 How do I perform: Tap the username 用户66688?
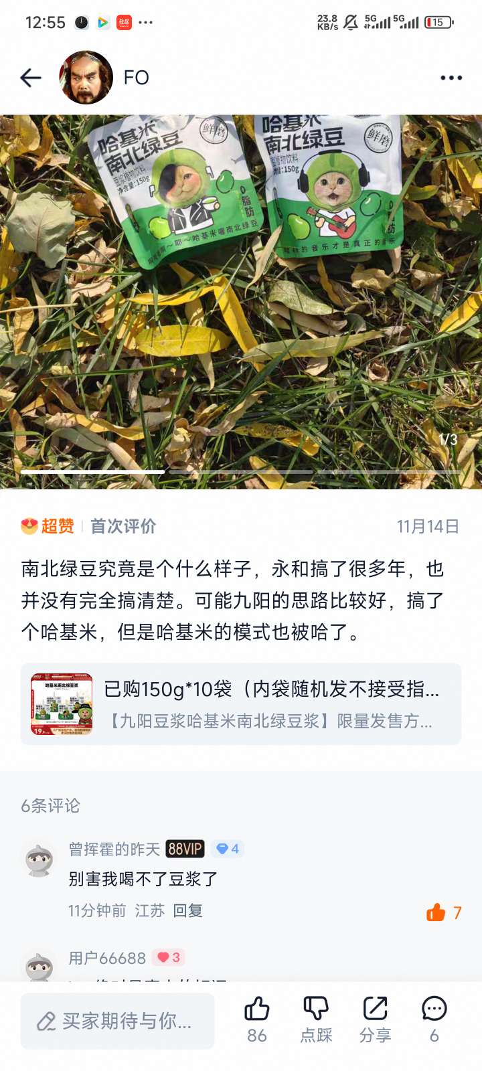pos(107,958)
